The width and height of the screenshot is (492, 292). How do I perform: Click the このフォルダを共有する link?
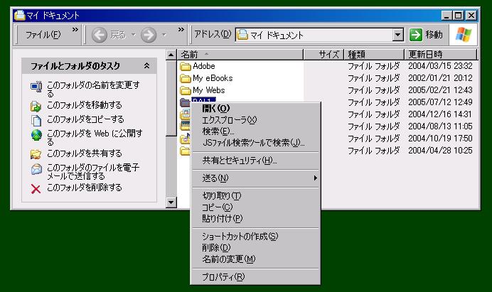click(85, 153)
